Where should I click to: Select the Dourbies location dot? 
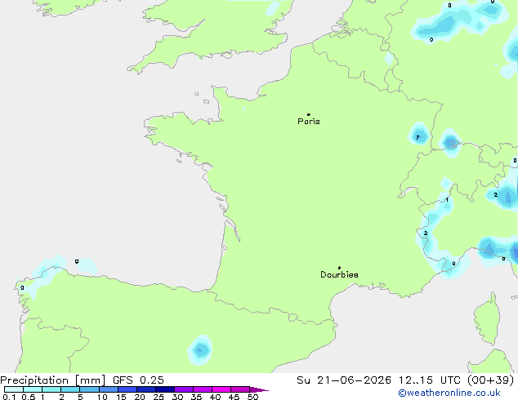339,268
